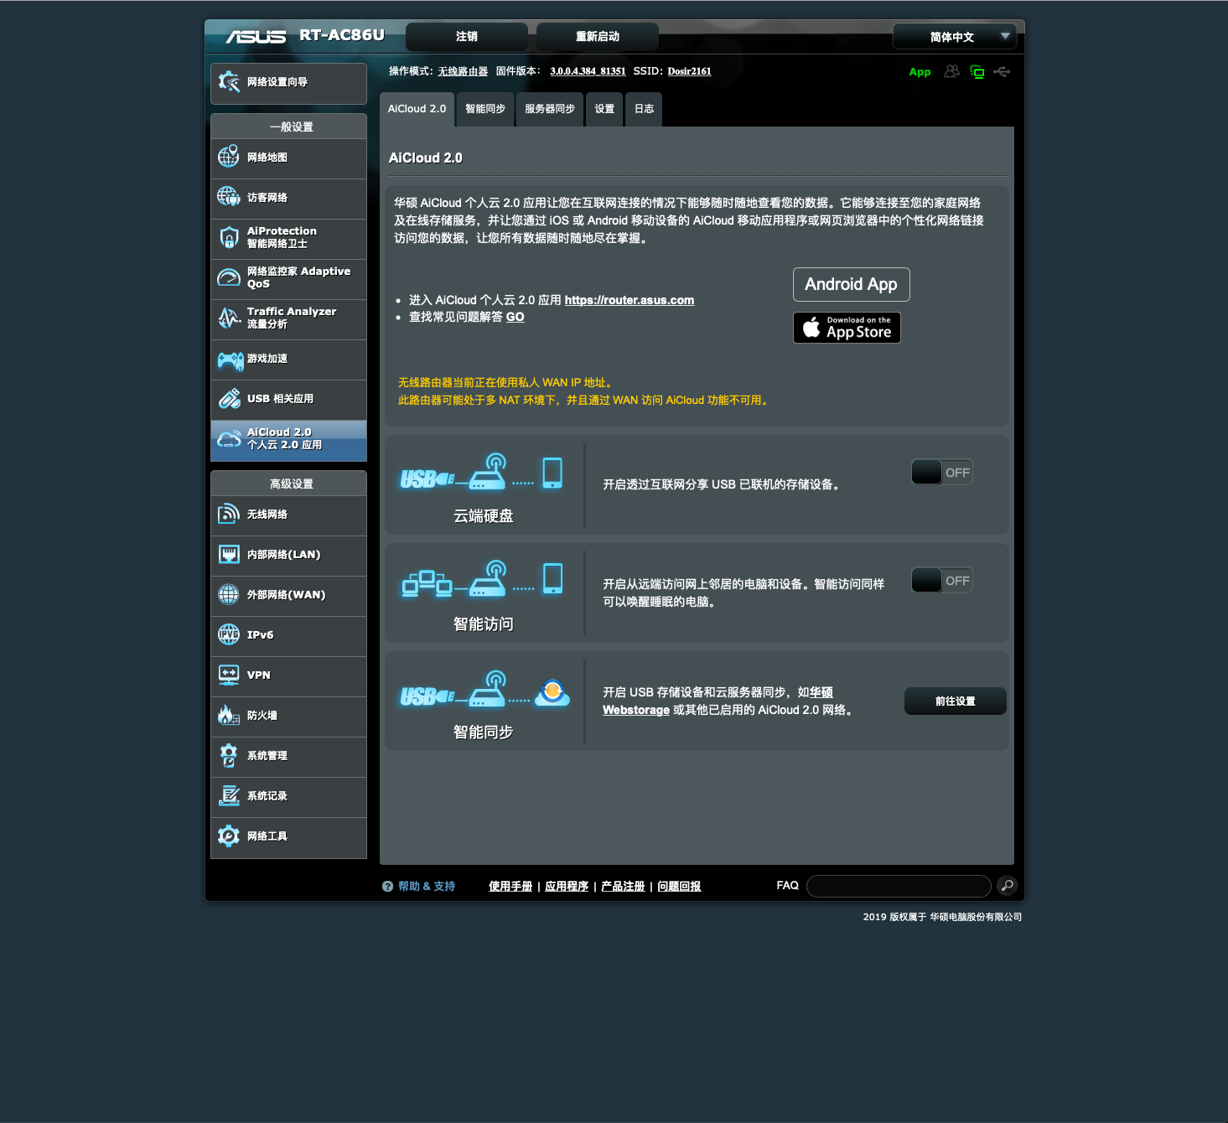The height and width of the screenshot is (1123, 1228).
Task: Click the green App label in header
Action: pyautogui.click(x=920, y=72)
